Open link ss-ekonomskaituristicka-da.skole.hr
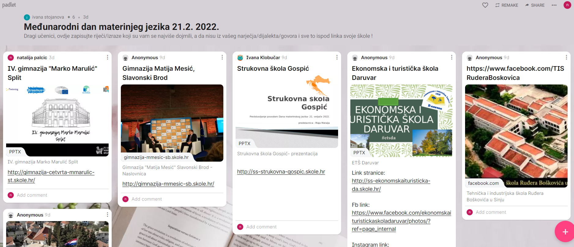 pyautogui.click(x=391, y=185)
